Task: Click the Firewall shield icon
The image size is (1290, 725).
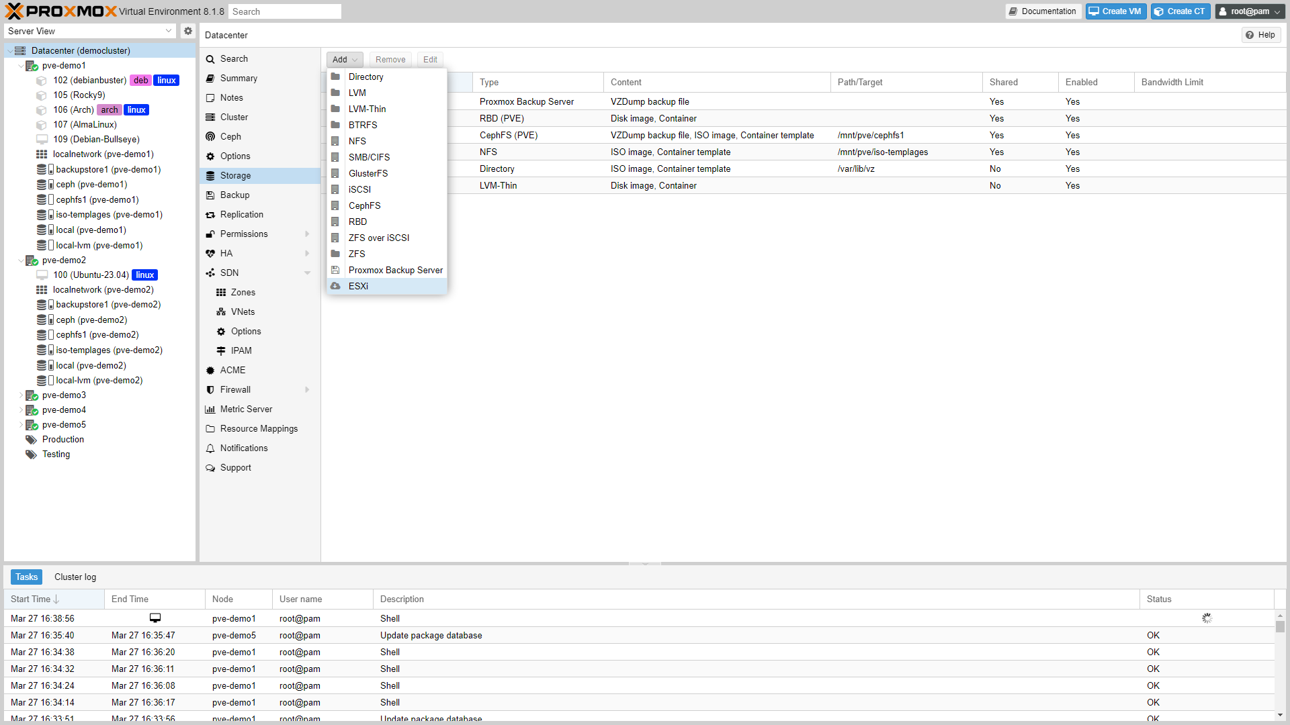Action: pos(210,389)
